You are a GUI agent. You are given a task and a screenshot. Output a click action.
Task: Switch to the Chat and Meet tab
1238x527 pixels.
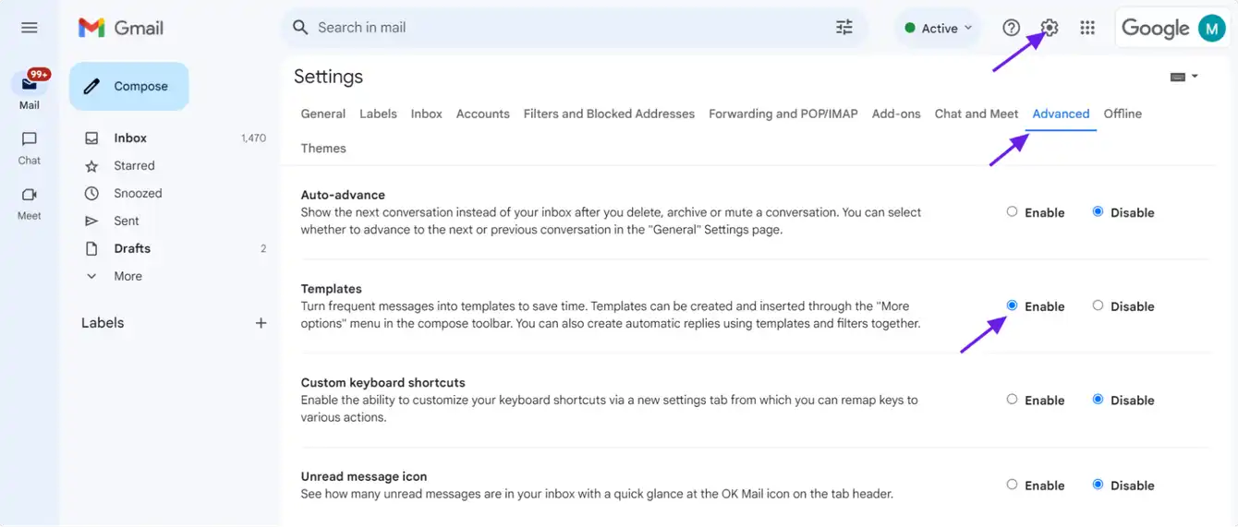coord(977,114)
